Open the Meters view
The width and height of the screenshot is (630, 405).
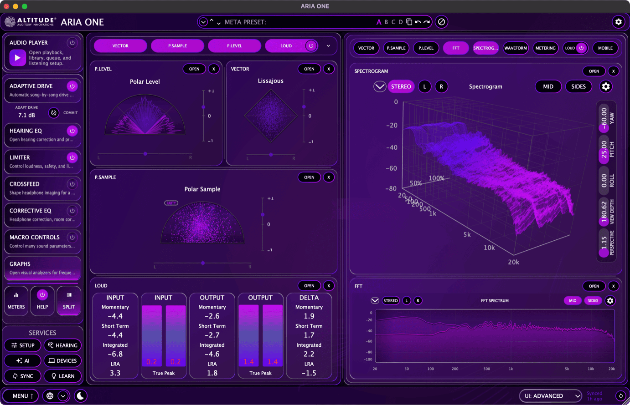pos(16,300)
